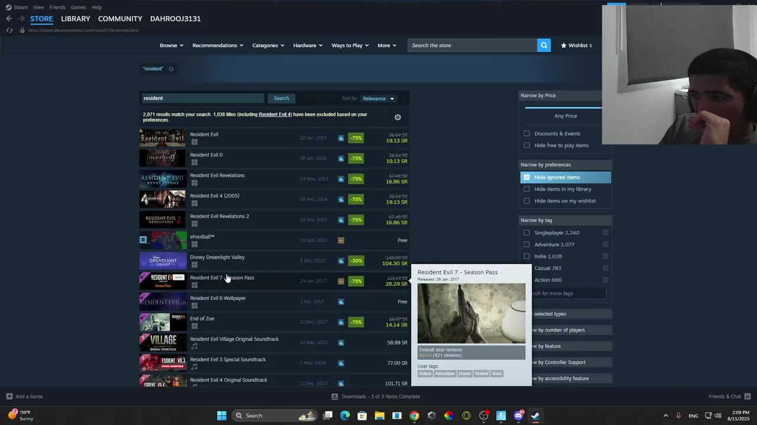Viewport: 757px width, 425px height.
Task: Reload the store page
Action: (9, 30)
